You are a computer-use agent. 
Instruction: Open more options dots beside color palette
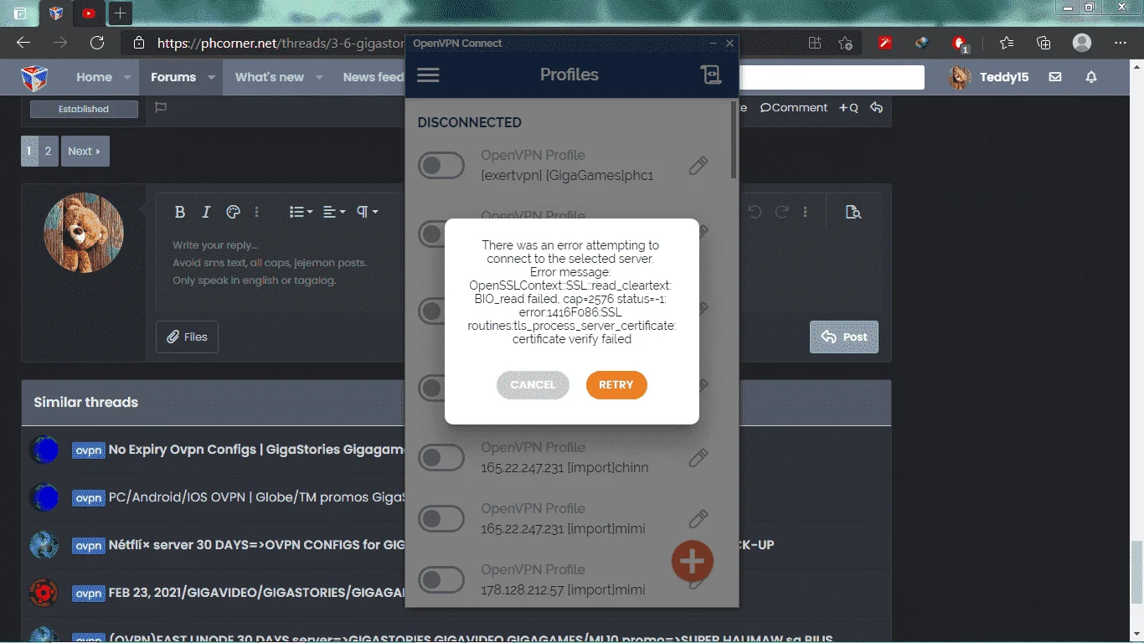pos(257,212)
